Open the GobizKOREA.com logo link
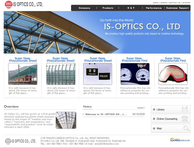Screen dimensions: 194x148 (x=180, y=140)
